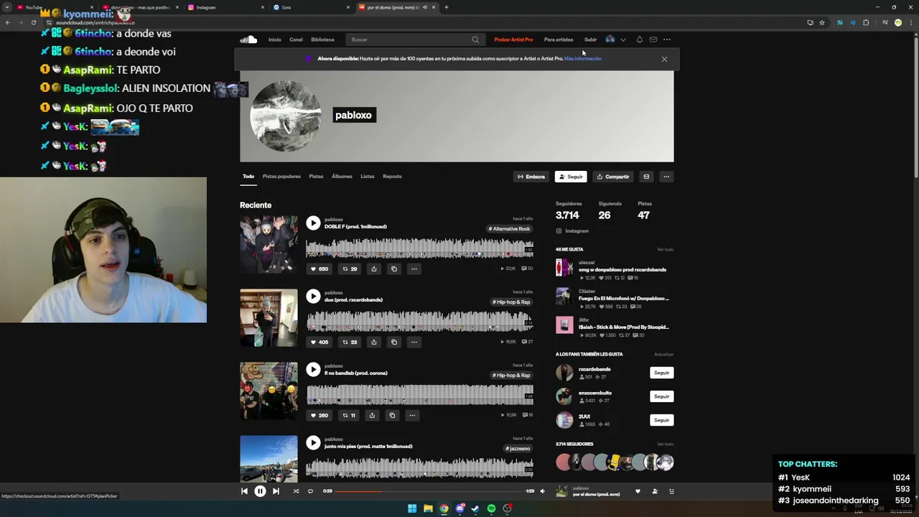The height and width of the screenshot is (517, 919).
Task: Follow 2UU! with its Seguir button
Action: point(661,420)
